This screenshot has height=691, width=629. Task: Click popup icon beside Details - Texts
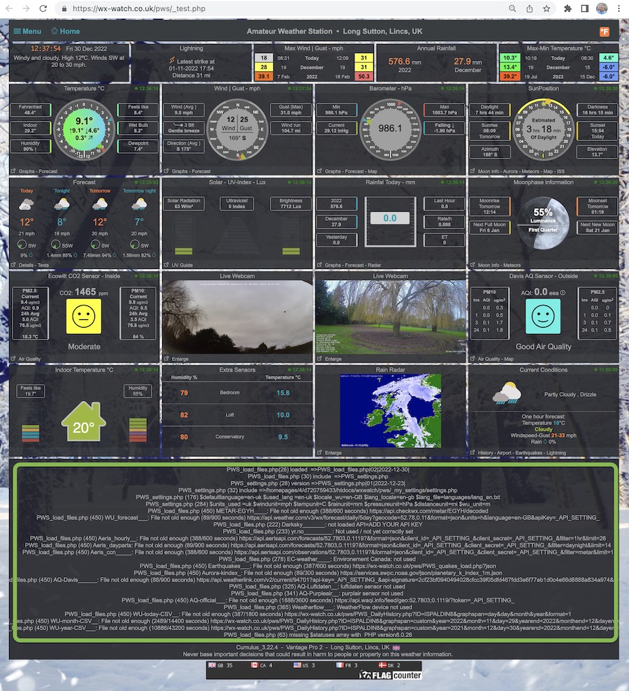pyautogui.click(x=13, y=265)
